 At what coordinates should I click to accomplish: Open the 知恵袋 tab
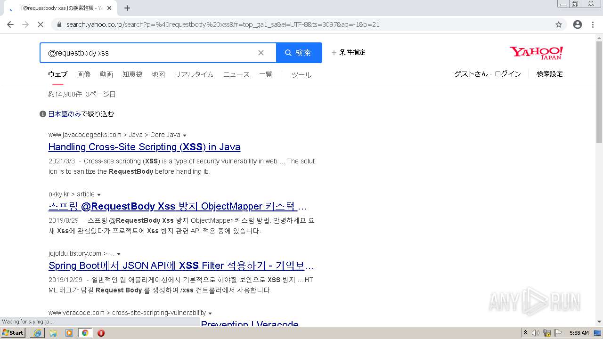point(132,74)
